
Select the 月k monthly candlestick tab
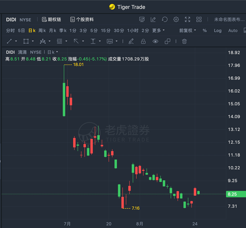[52, 31]
